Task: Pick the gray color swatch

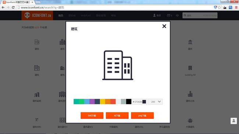Action: coord(124,102)
